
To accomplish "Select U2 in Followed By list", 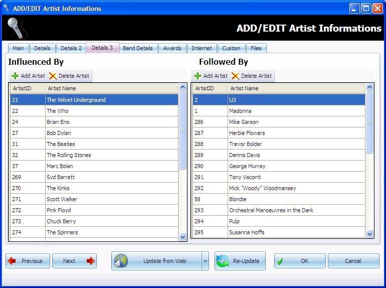I will point(279,100).
